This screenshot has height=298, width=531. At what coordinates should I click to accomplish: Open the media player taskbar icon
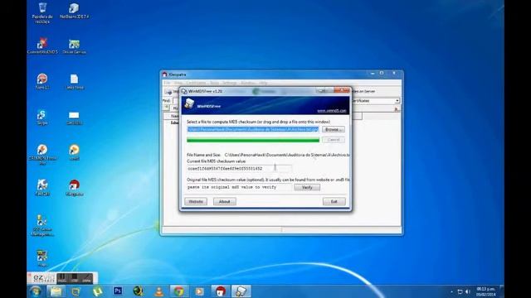point(199,291)
